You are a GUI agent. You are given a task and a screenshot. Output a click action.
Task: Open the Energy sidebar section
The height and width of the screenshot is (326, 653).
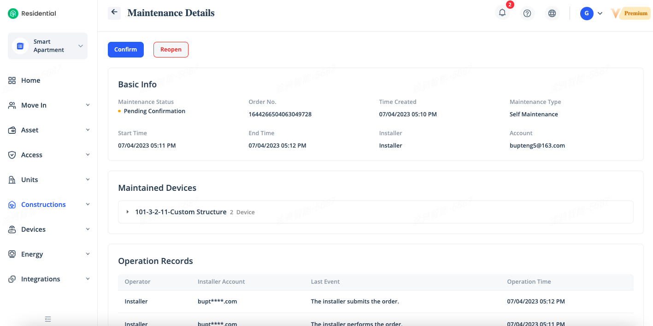click(x=32, y=254)
